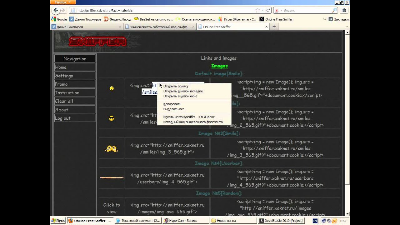The image size is (400, 225).
Task: Click the double smiley Image №3
Action: coord(112,148)
